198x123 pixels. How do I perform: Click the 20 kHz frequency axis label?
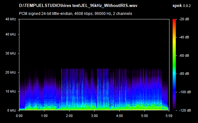pos(10,72)
